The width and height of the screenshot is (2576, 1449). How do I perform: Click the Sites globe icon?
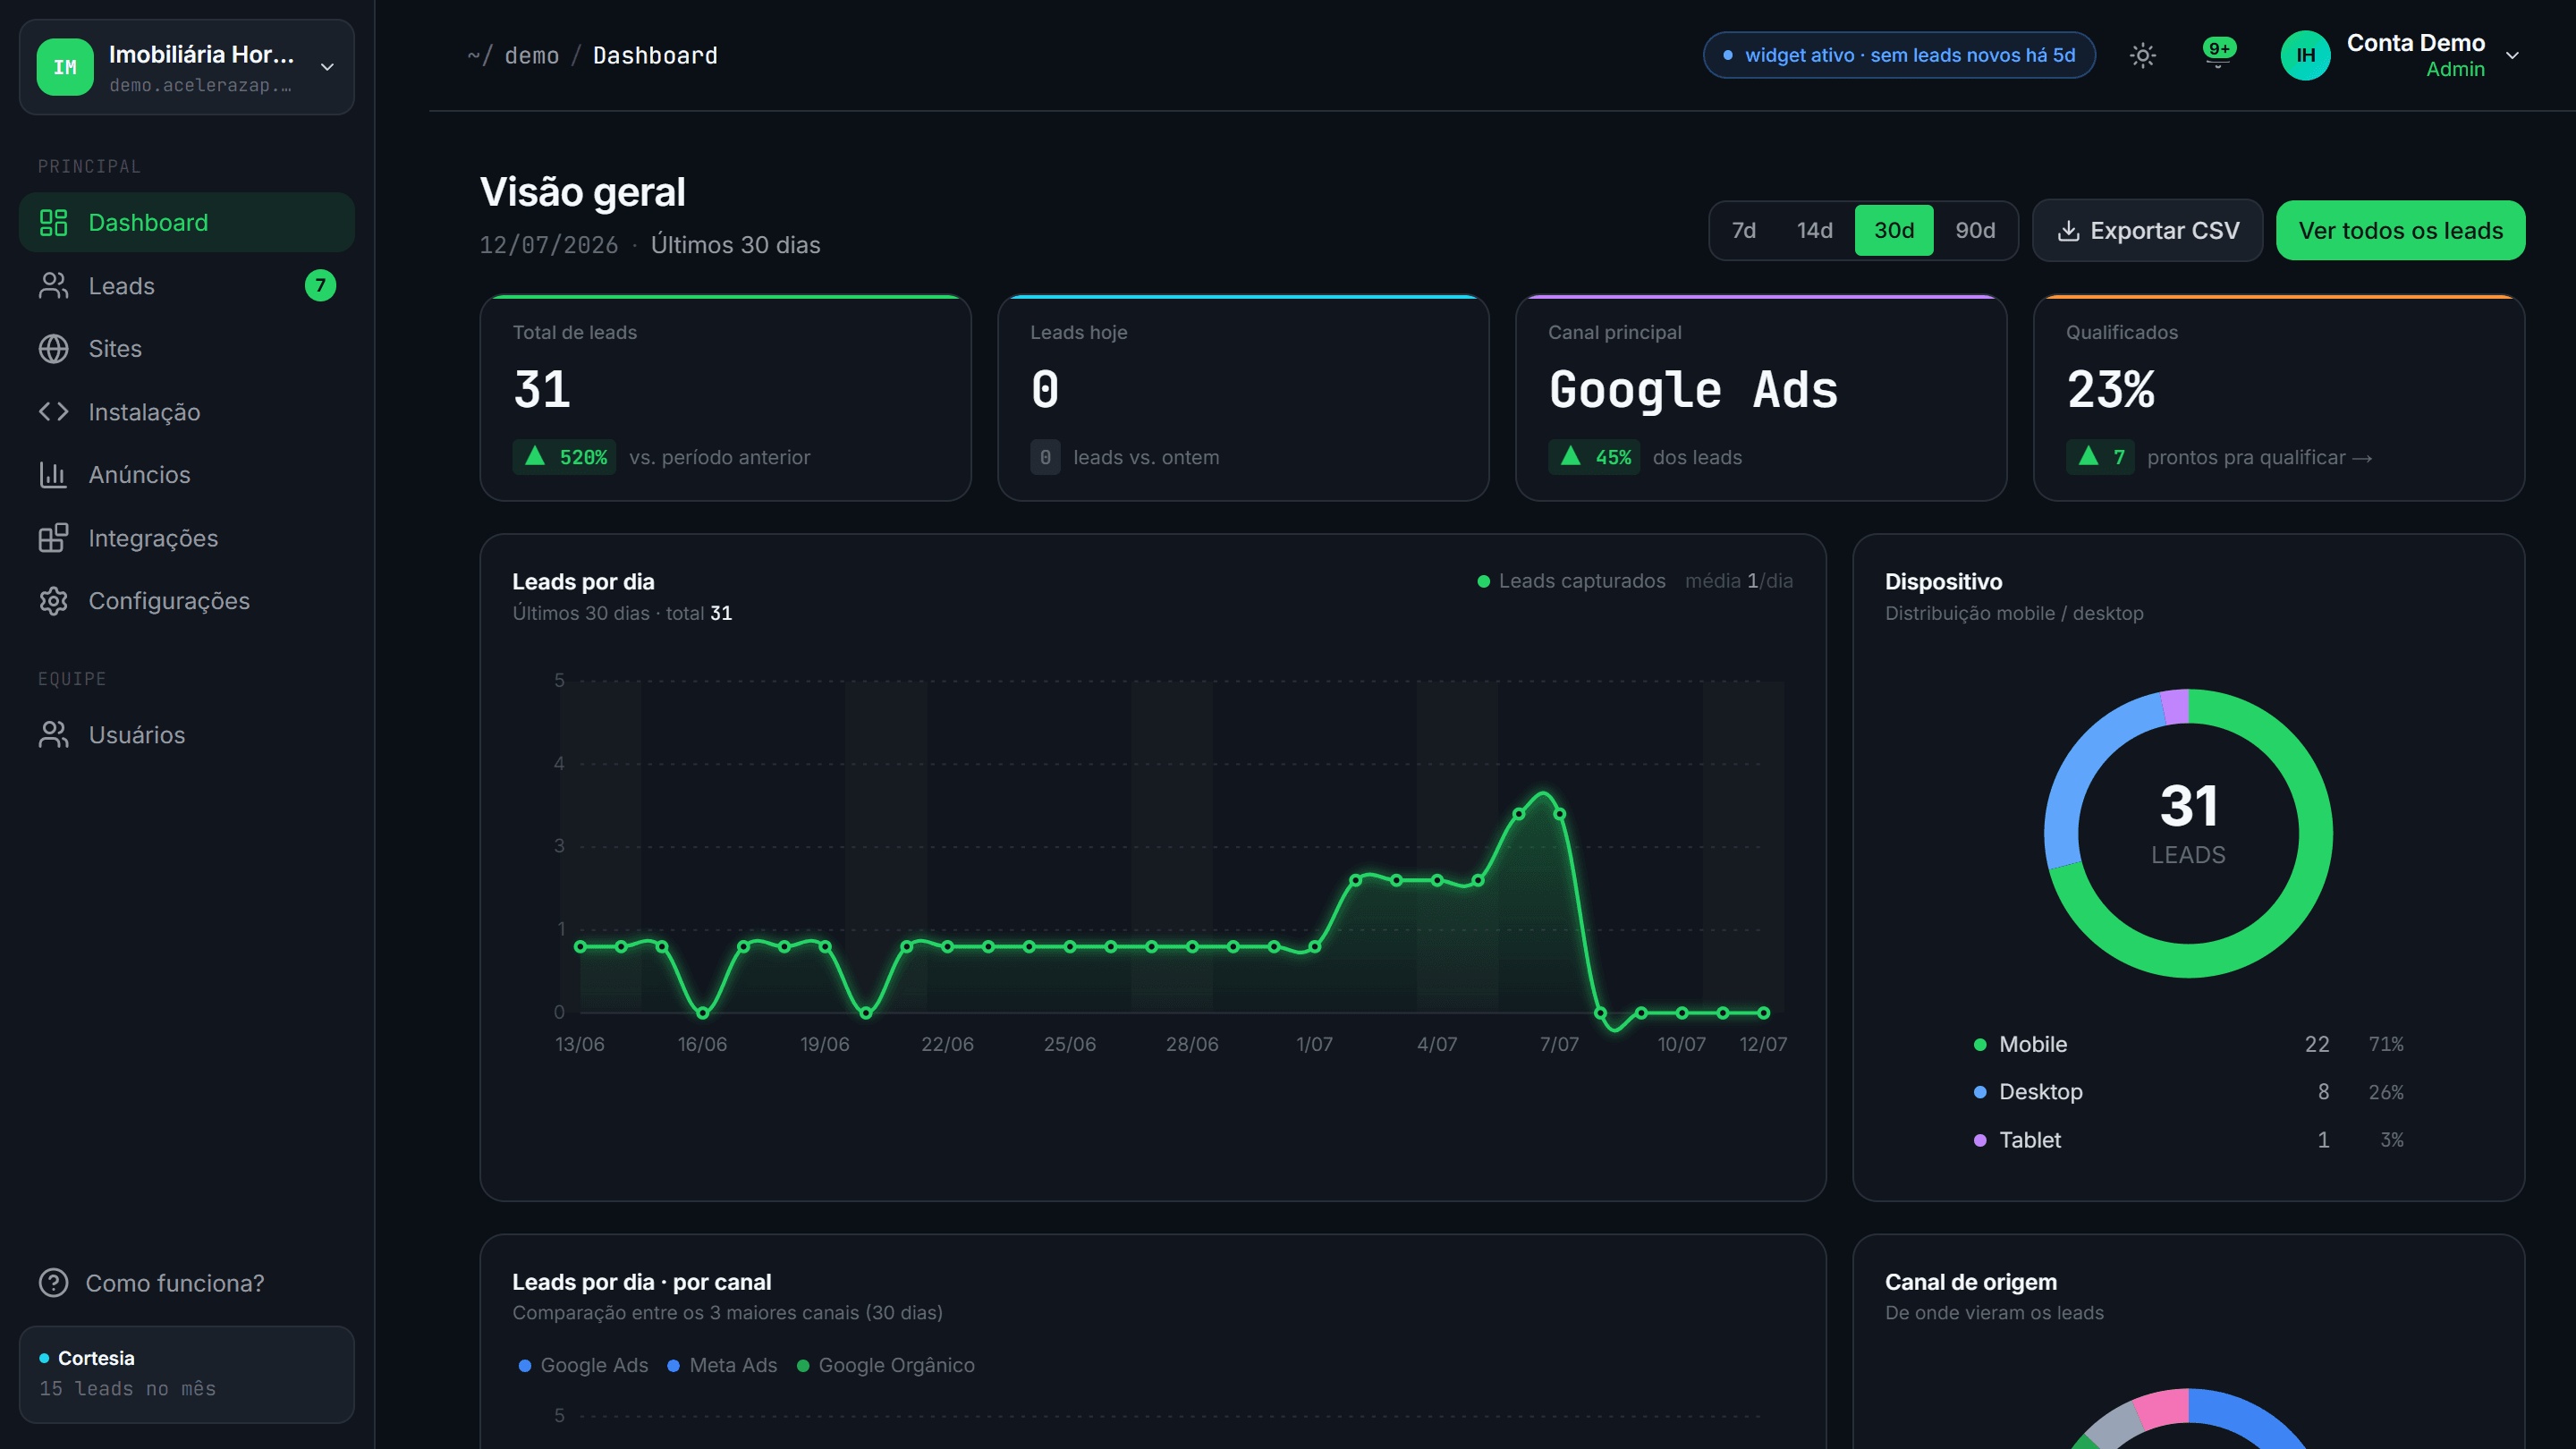point(53,349)
